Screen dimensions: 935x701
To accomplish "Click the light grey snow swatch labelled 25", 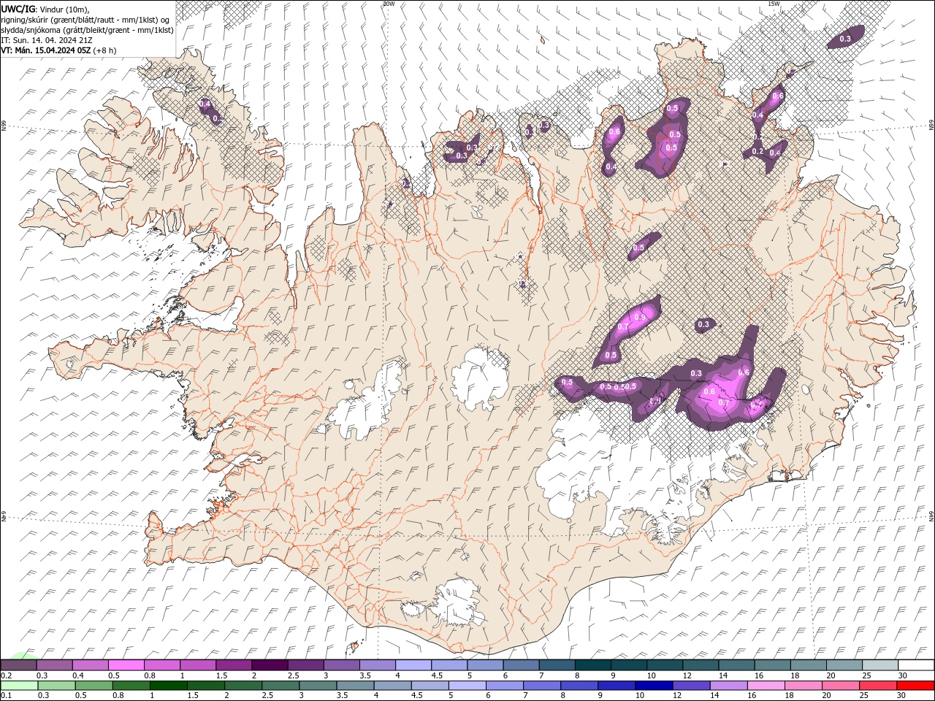I will coord(879,665).
